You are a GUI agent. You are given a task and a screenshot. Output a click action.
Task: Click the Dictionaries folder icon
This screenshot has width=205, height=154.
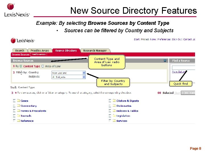(114, 106)
